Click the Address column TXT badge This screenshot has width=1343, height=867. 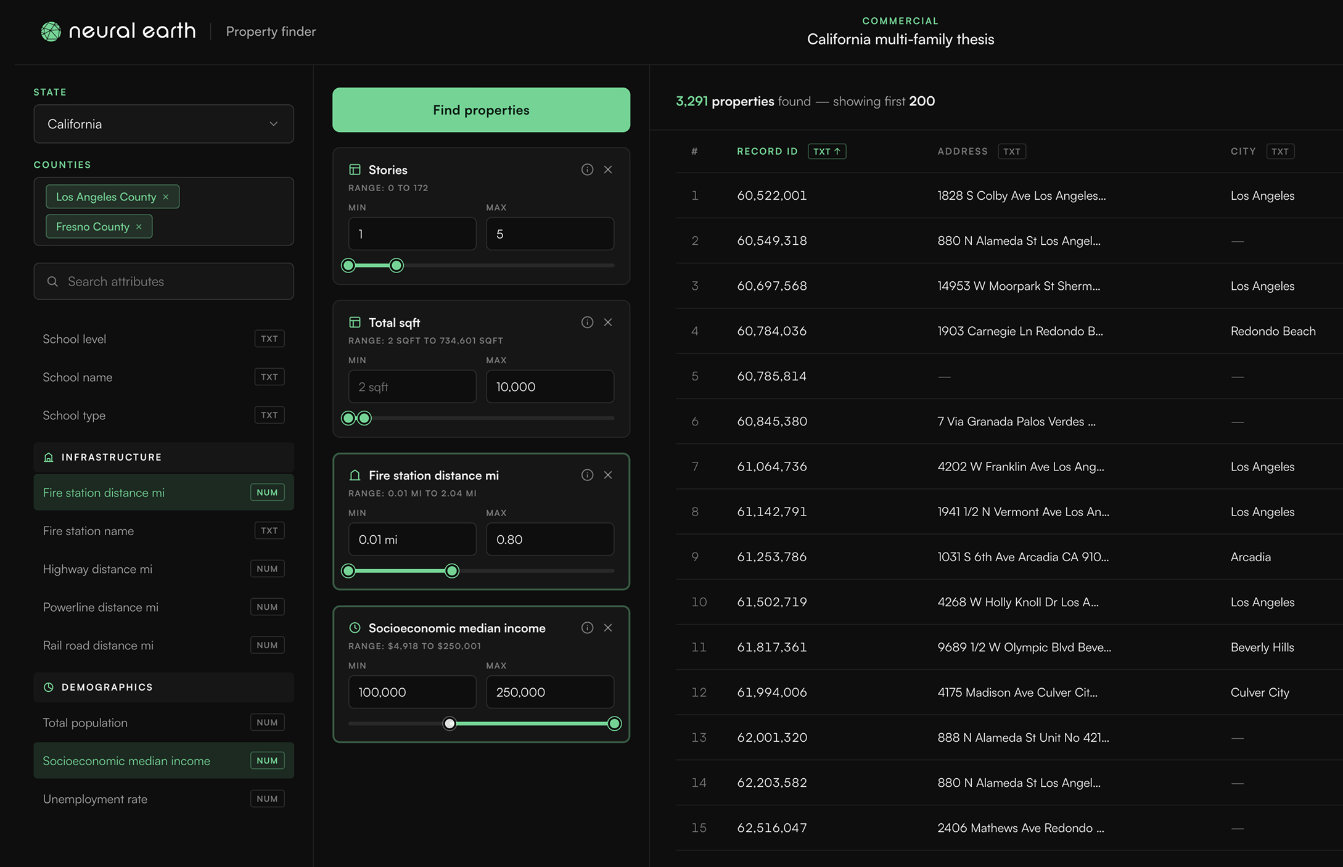(1011, 152)
